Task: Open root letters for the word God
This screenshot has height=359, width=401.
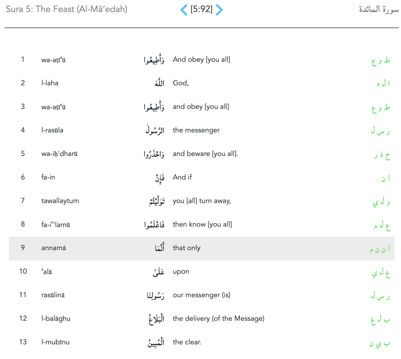Action: (383, 84)
